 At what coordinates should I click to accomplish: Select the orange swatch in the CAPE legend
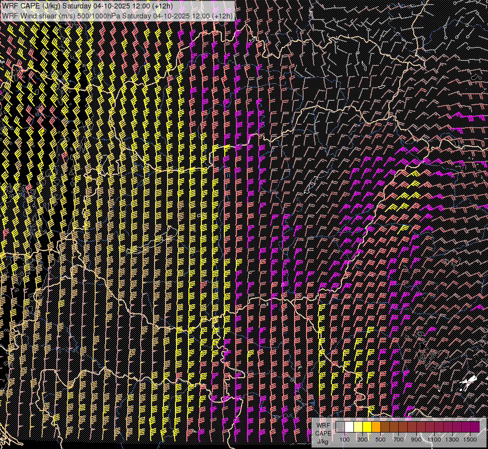point(376,427)
